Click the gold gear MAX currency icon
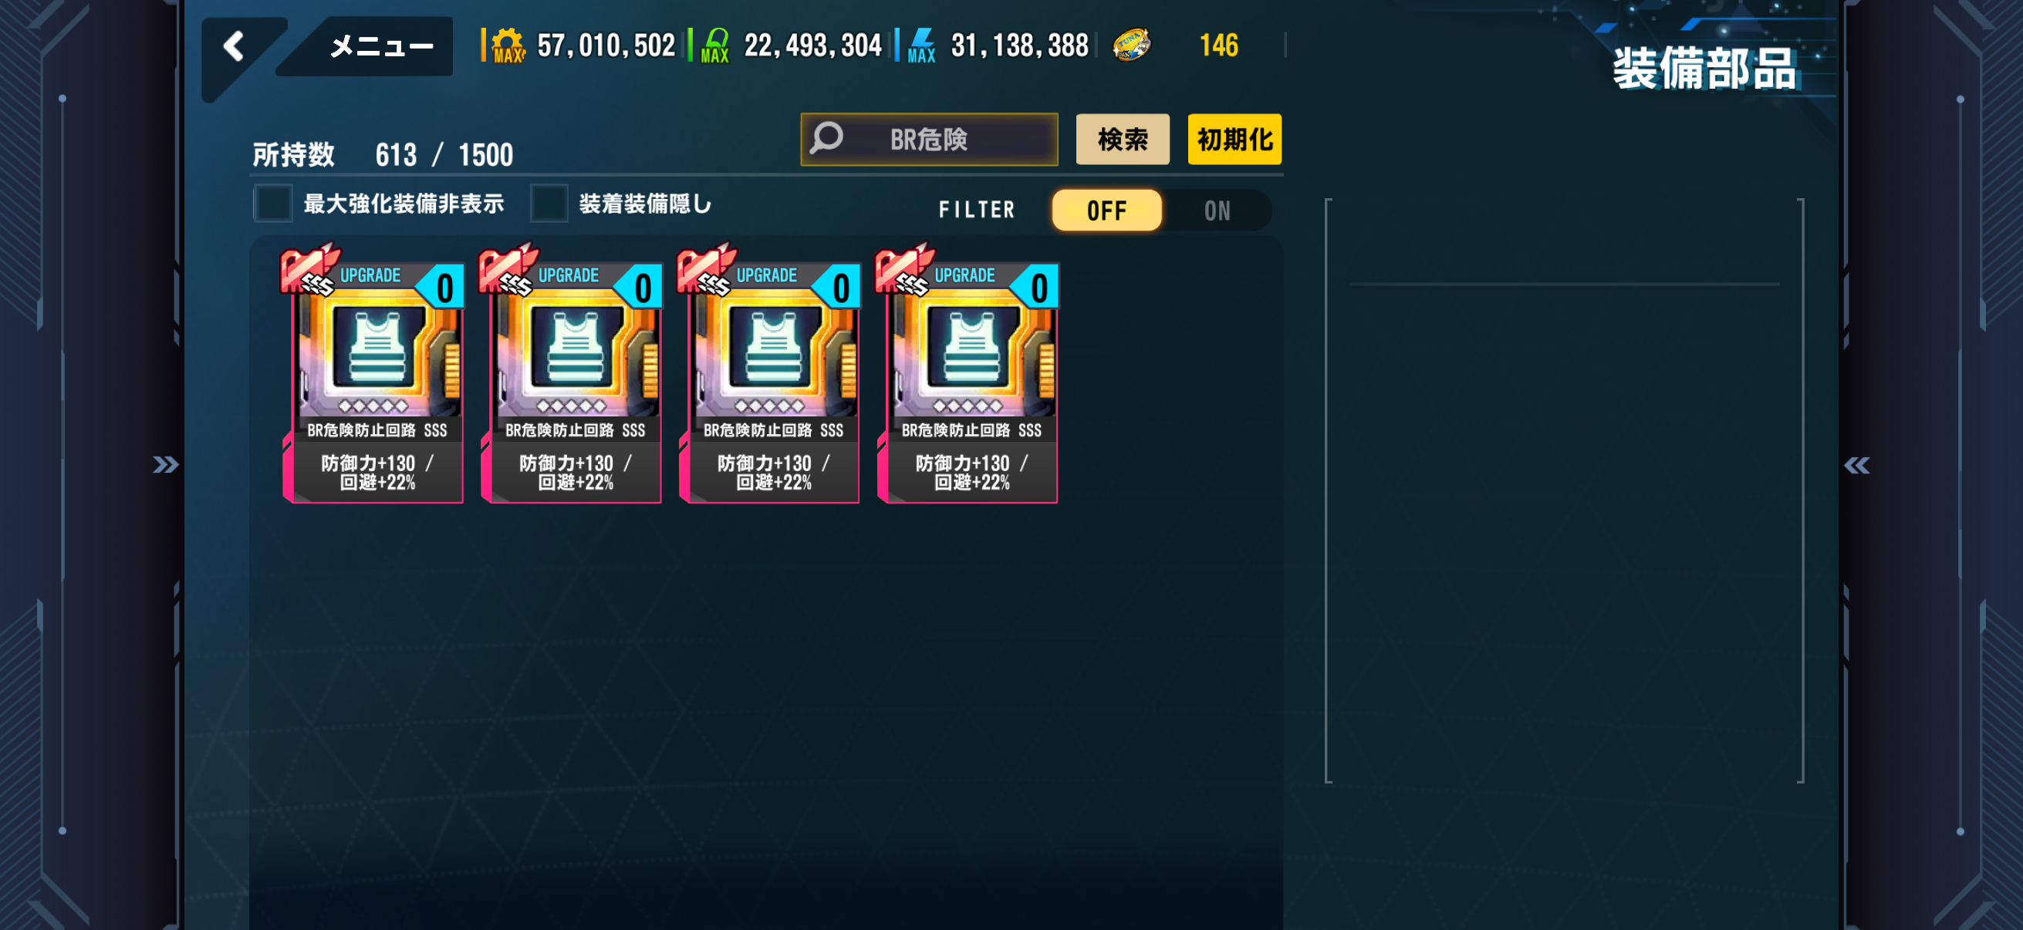The image size is (2023, 930). [x=508, y=45]
